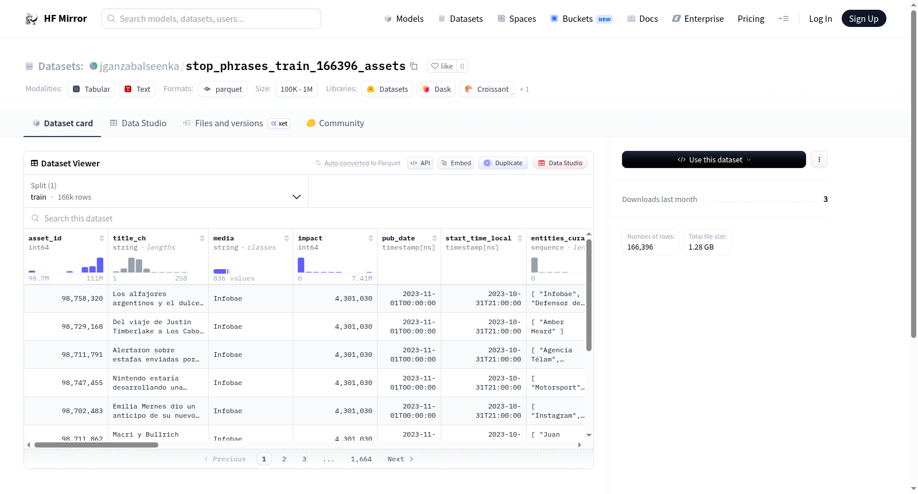Screen dimensions: 918x494
Task: Click the Log In link
Action: [820, 18]
